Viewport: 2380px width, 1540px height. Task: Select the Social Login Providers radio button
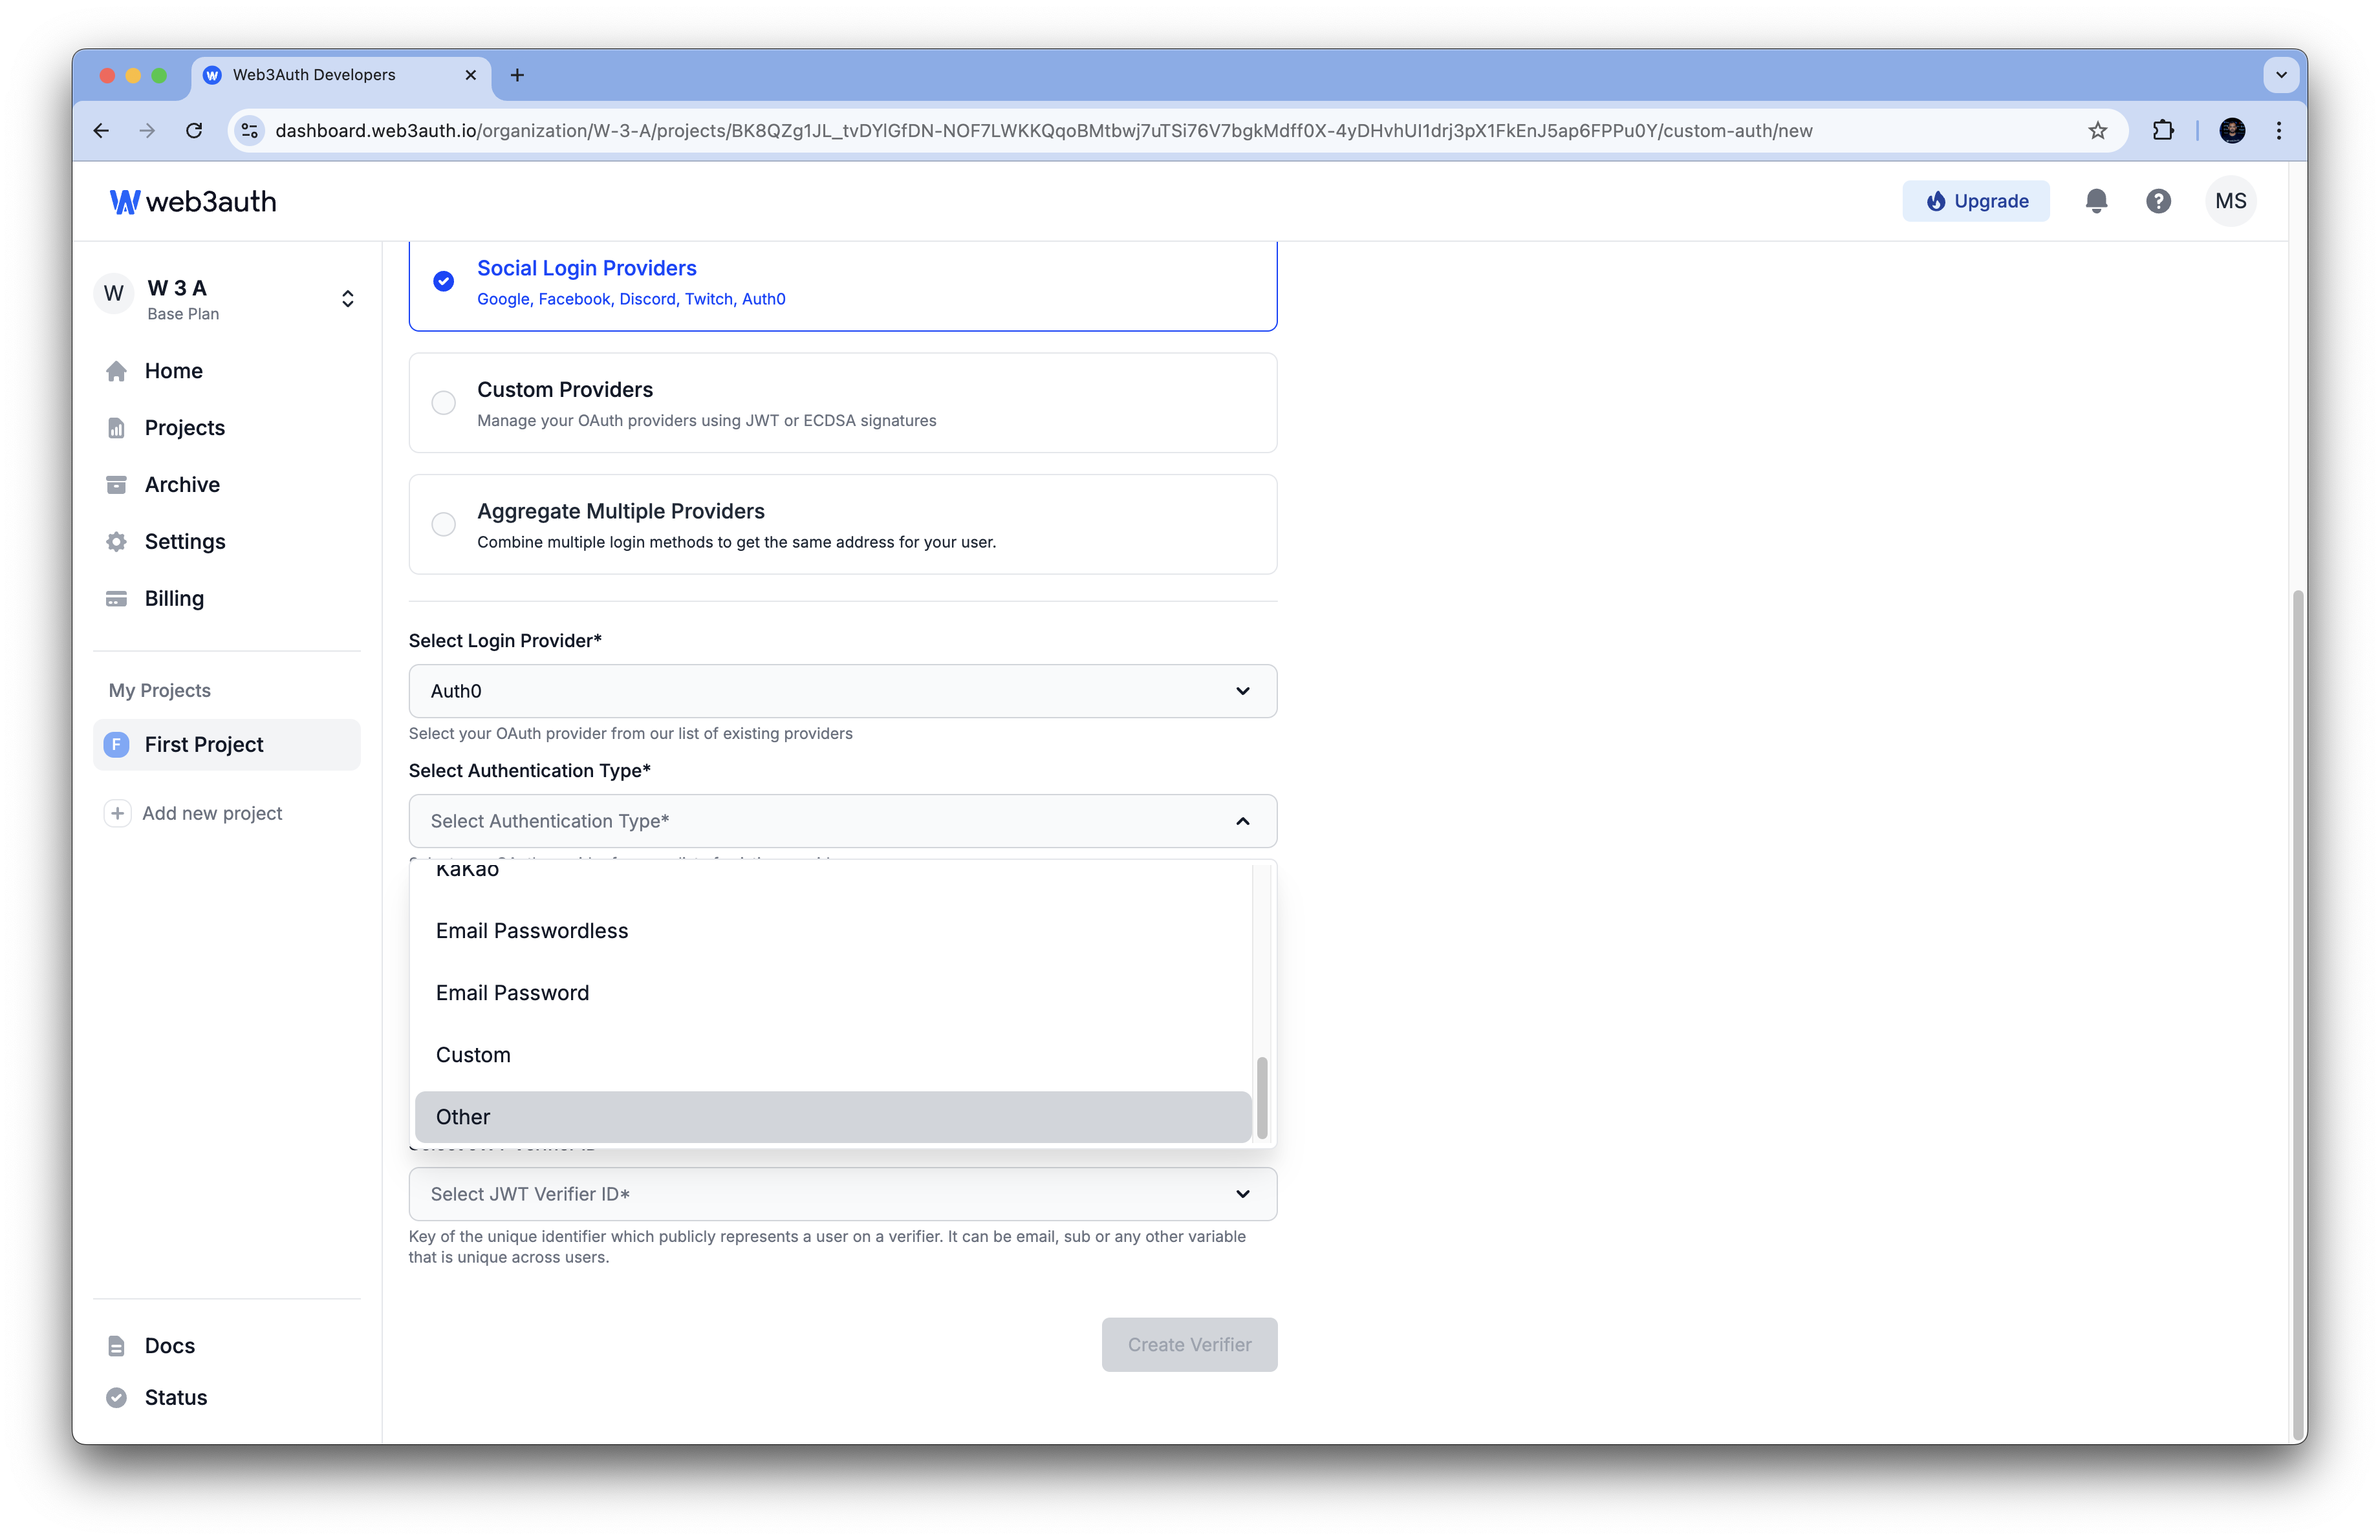pos(444,283)
